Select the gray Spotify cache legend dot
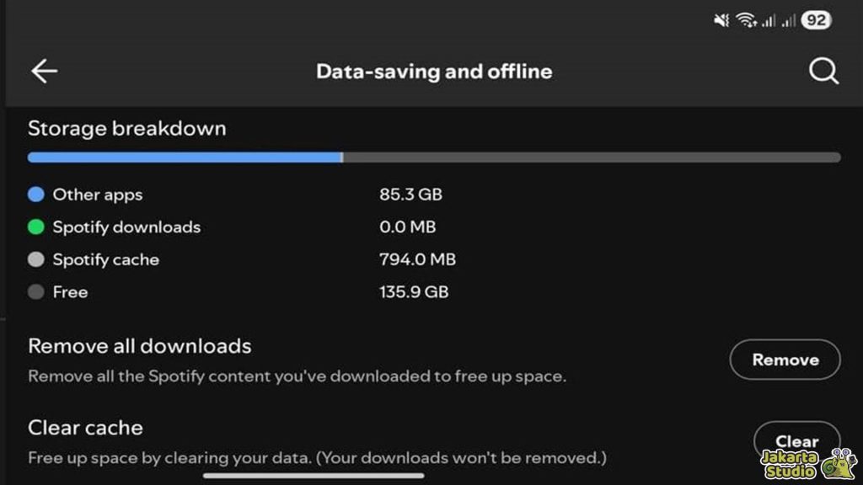This screenshot has width=863, height=485. 35,259
